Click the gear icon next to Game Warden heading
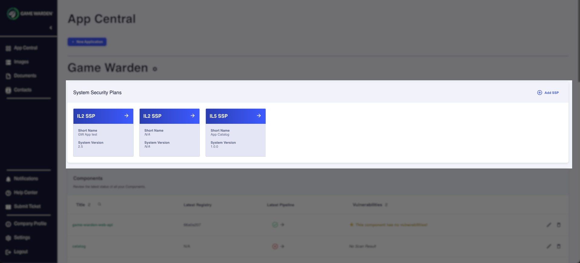Screen dimensions: 580x263 (x=155, y=69)
